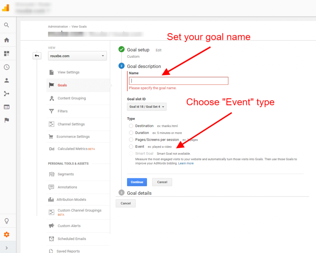Screen dimensions: 316x253
Task: Click the Cancel button below Goal details
Action: [x=126, y=203]
